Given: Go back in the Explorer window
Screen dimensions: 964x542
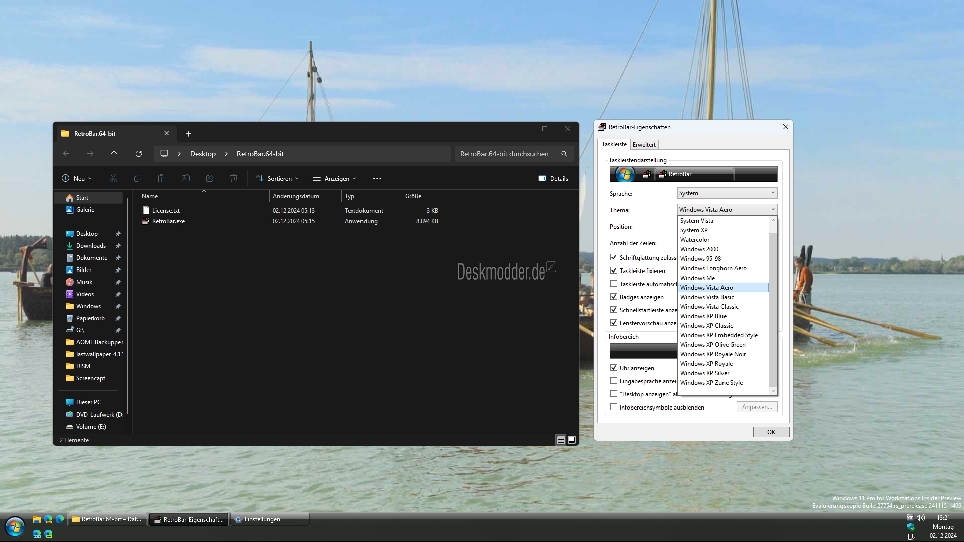Looking at the screenshot, I should click(x=66, y=154).
